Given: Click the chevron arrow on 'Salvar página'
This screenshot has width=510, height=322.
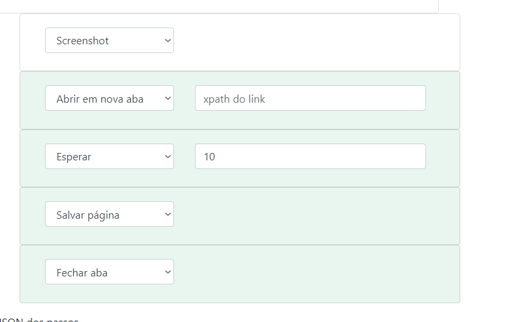Looking at the screenshot, I should tap(167, 215).
